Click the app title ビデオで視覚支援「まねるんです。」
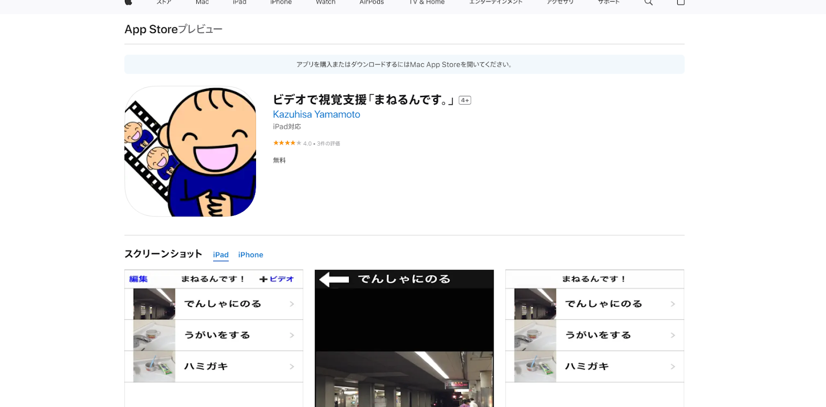826x407 pixels. [x=363, y=100]
